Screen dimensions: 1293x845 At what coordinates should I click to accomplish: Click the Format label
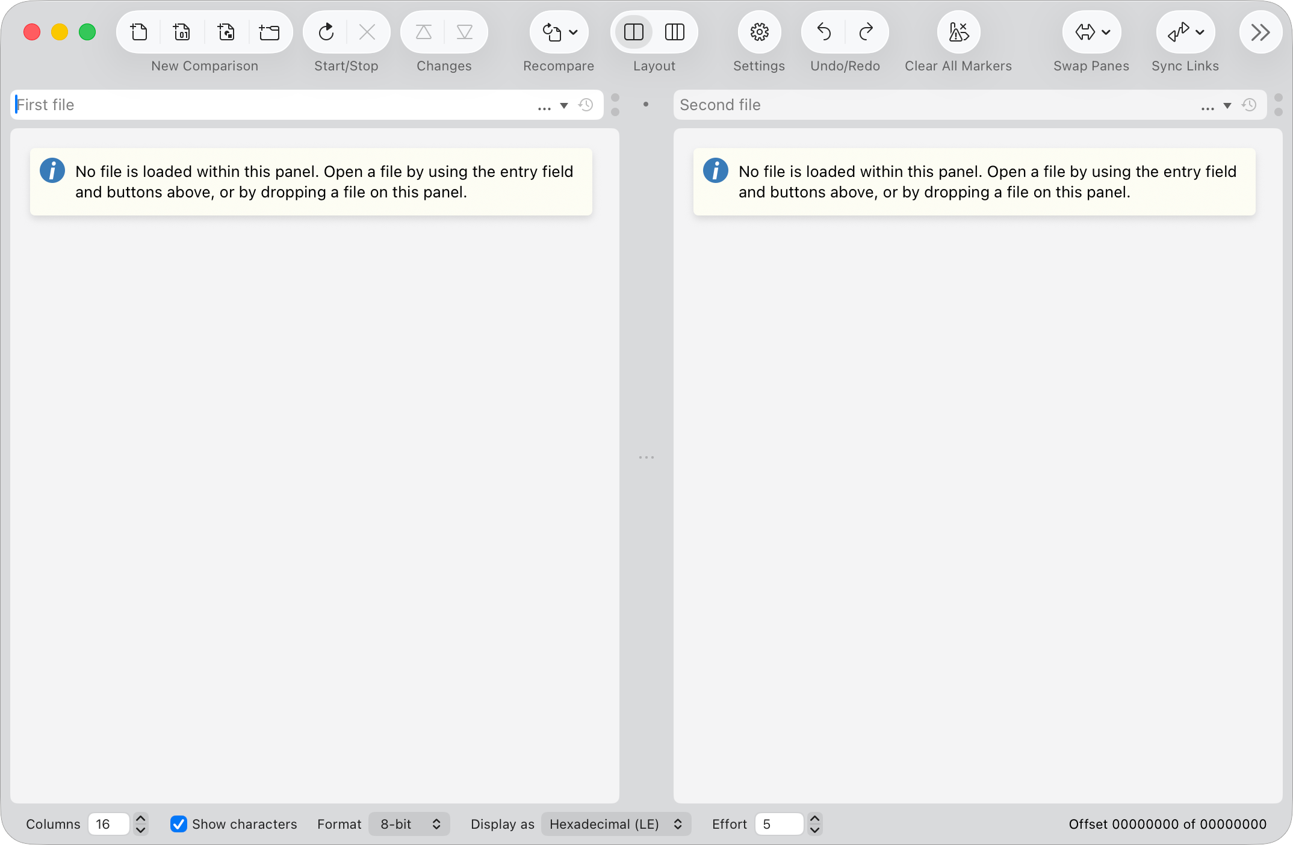tap(340, 824)
